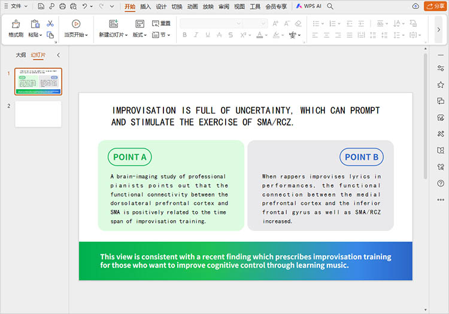Toggle italic text formatting
The image size is (449, 314).
[x=196, y=35]
